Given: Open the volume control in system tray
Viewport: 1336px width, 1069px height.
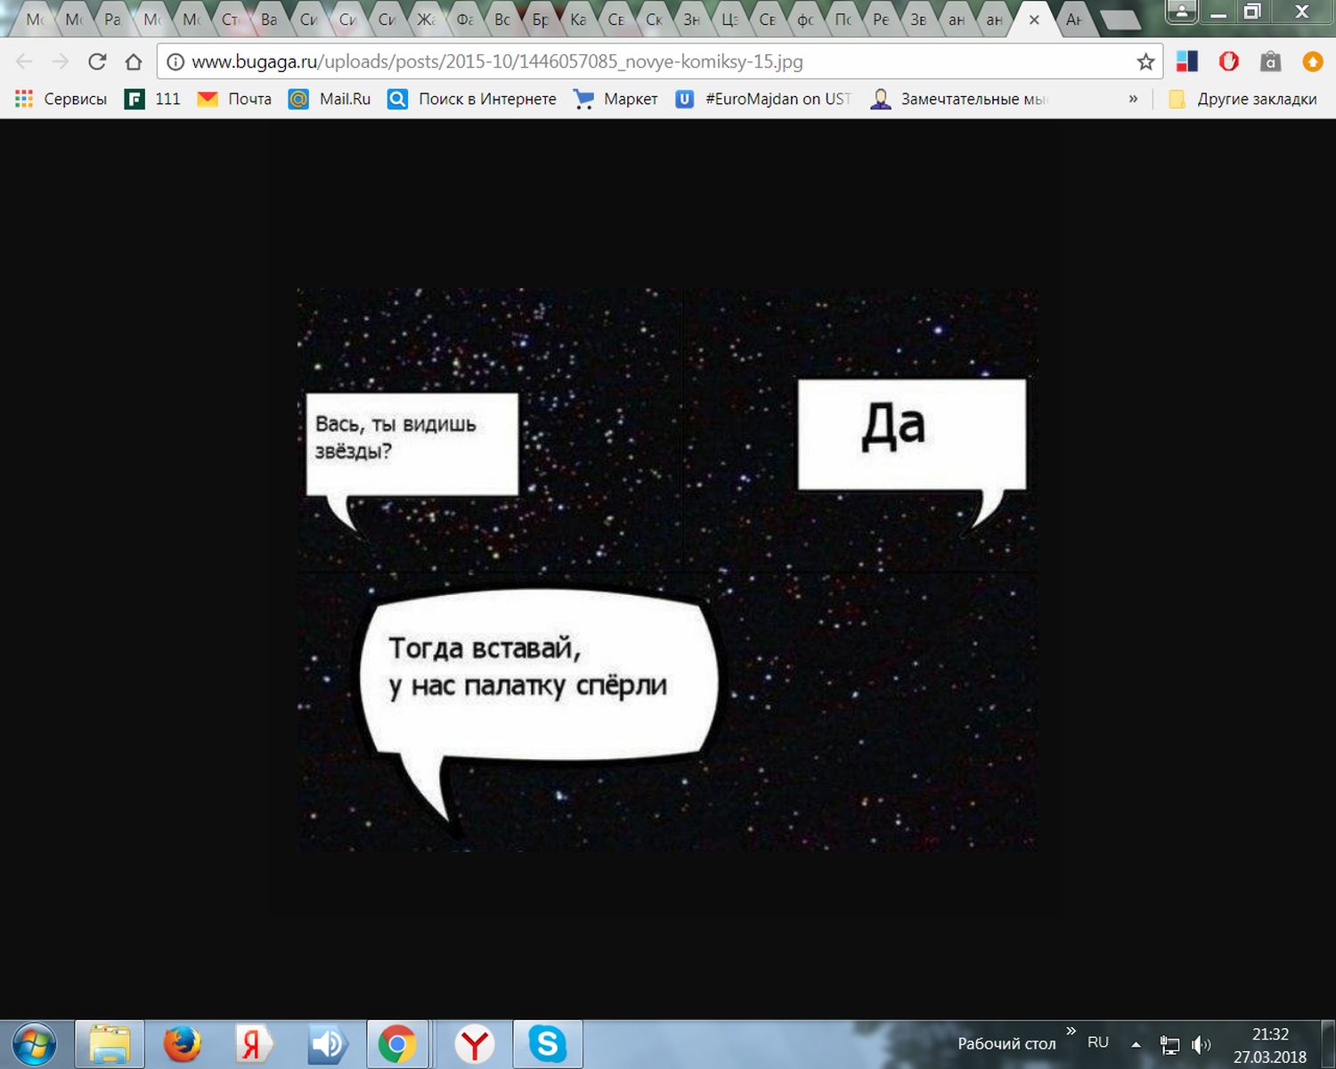Looking at the screenshot, I should pyautogui.click(x=1202, y=1044).
